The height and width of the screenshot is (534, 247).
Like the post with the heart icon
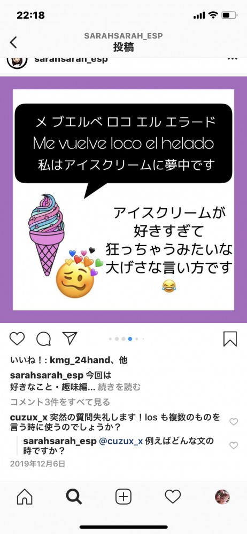click(x=17, y=339)
